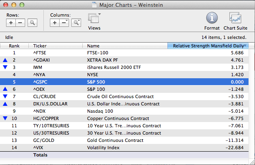Select the ^GDAXI ticker cell

(x=41, y=60)
